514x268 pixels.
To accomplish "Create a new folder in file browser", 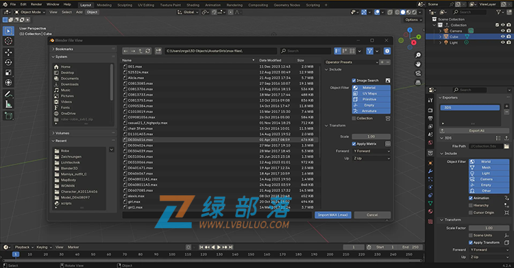I will [158, 51].
